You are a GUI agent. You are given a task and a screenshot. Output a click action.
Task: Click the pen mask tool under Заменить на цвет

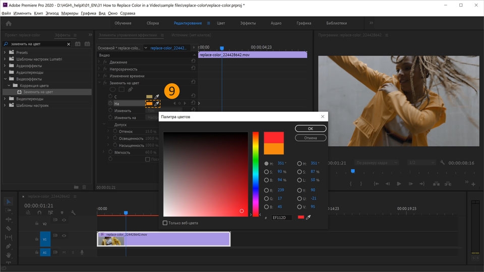pos(130,89)
